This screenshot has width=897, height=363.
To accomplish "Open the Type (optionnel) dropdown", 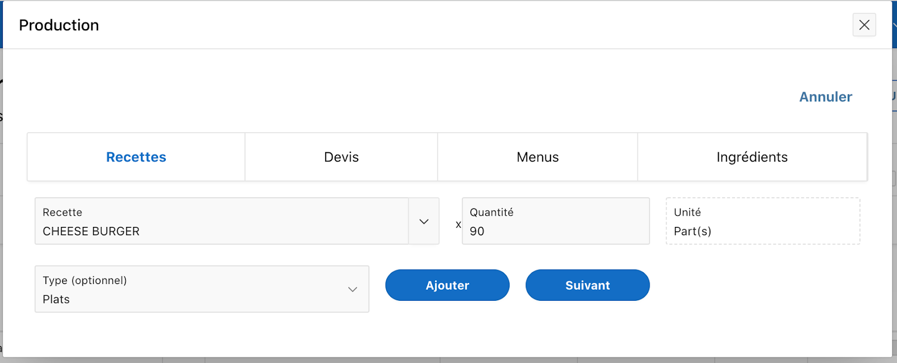I will (202, 289).
